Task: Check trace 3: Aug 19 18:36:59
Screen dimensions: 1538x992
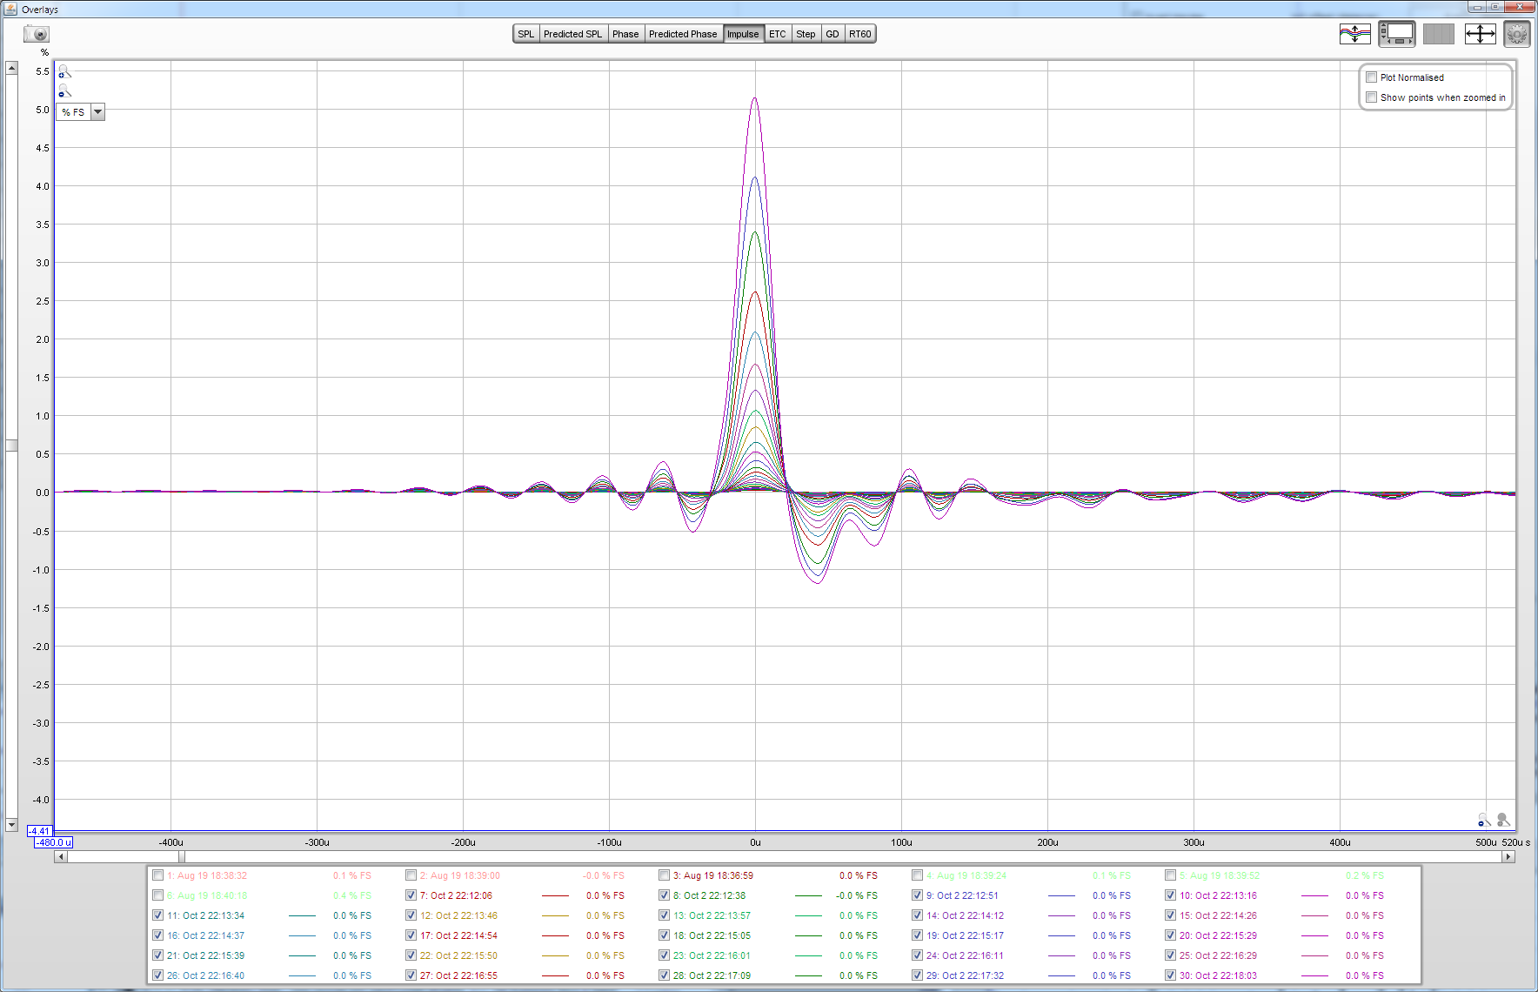Action: coord(665,875)
